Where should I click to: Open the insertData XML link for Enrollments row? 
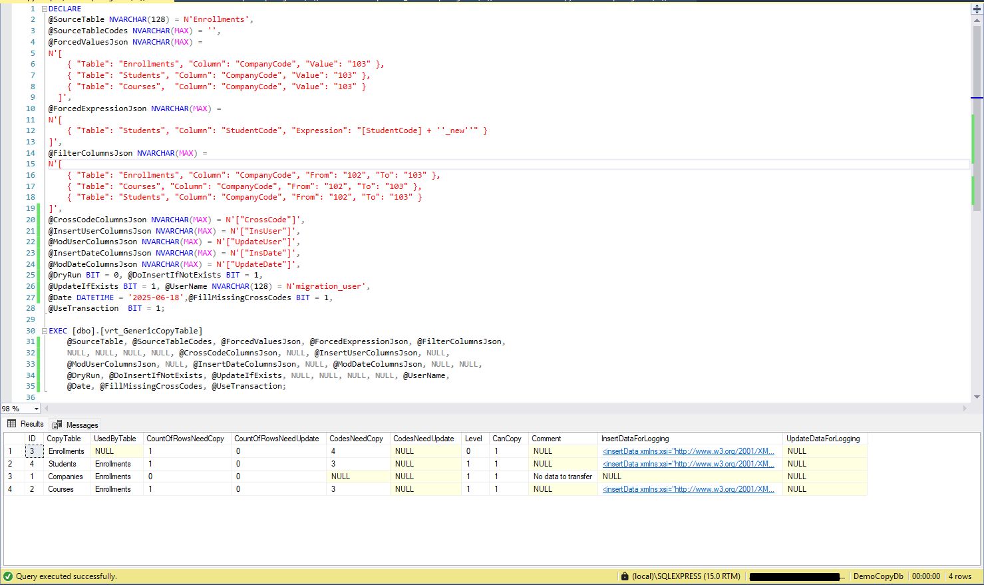[x=688, y=451]
